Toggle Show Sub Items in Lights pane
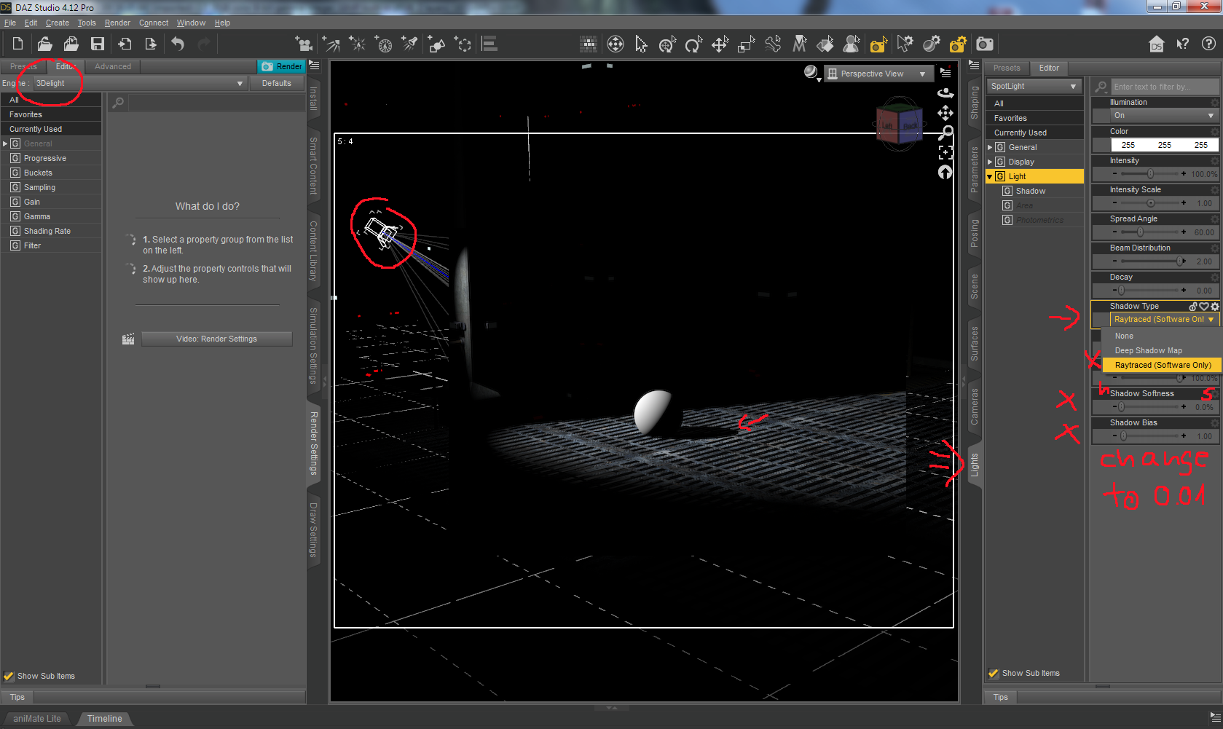Screen dimensions: 1223x729 coord(993,673)
